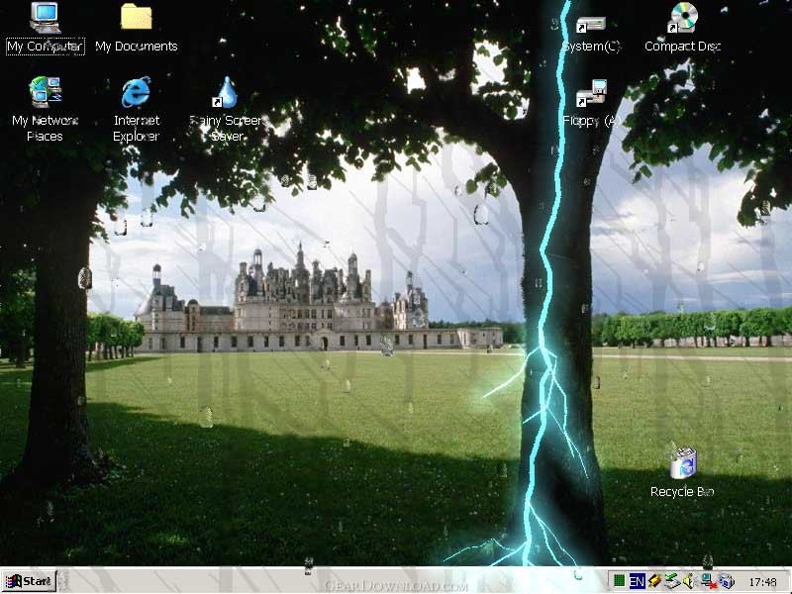Select the Rainy Screen Saver shortcut
792x594 pixels.
(227, 109)
